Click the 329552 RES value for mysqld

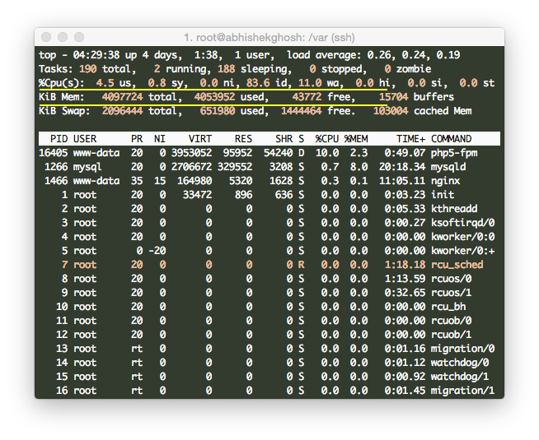[x=235, y=167]
